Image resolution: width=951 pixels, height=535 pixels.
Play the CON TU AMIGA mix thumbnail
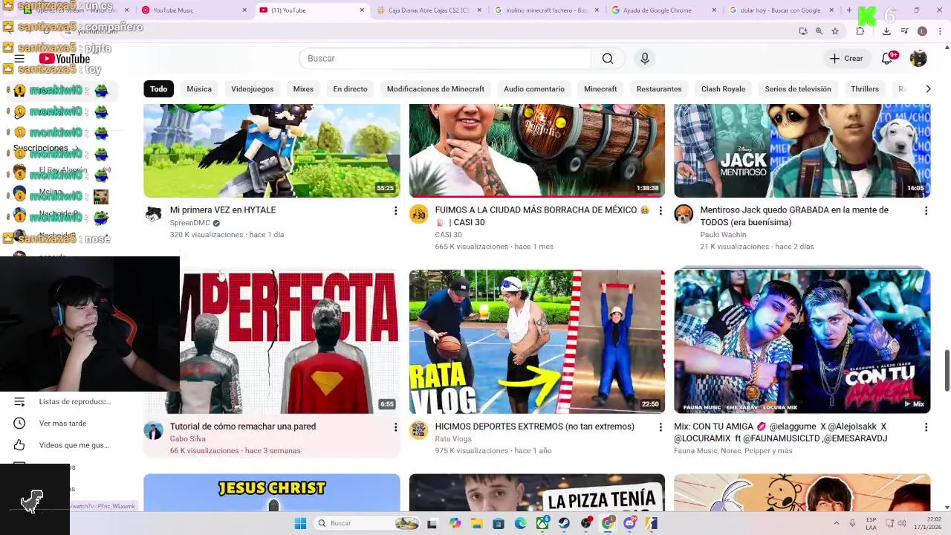[x=802, y=342]
